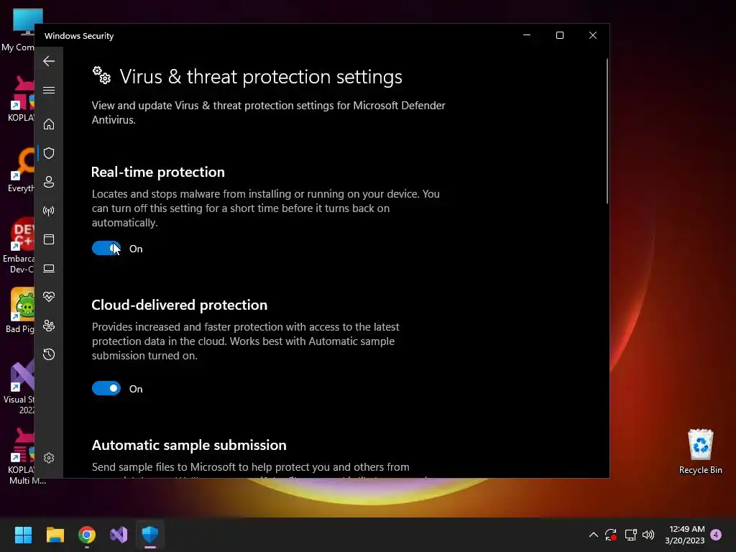This screenshot has height=552, width=736.
Task: Open the hamburger navigation menu
Action: tap(49, 90)
